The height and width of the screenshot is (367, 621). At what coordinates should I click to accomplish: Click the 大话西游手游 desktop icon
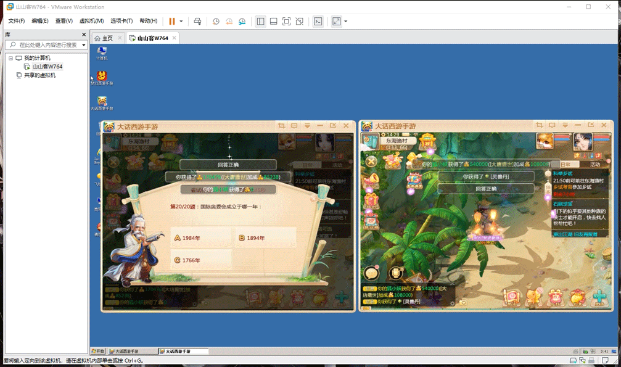pos(102,103)
